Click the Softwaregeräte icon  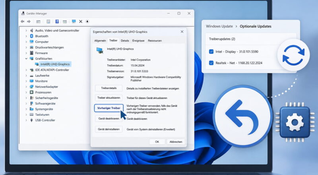[x=31, y=103]
